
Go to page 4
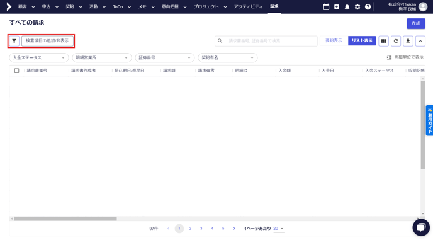click(x=212, y=229)
